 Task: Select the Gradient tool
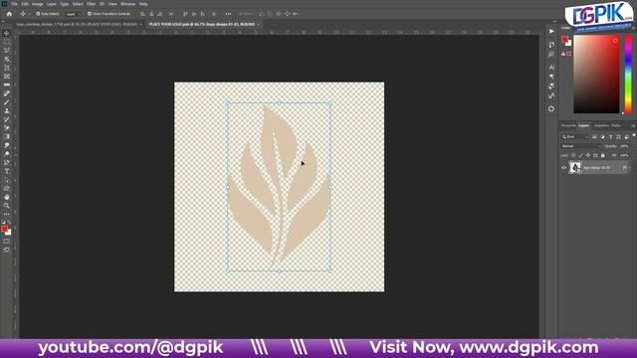pos(7,136)
